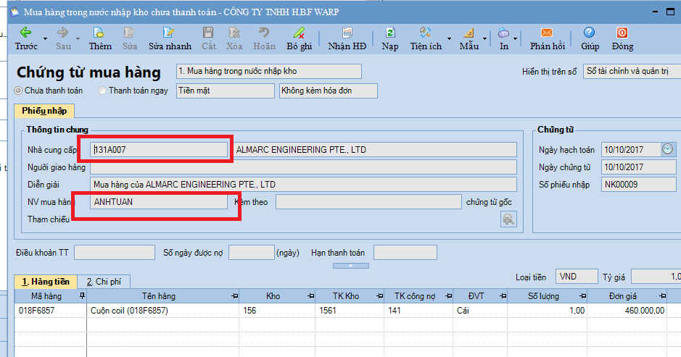The height and width of the screenshot is (357, 681).
Task: Go to previous voucher with Trước
Action: click(26, 38)
